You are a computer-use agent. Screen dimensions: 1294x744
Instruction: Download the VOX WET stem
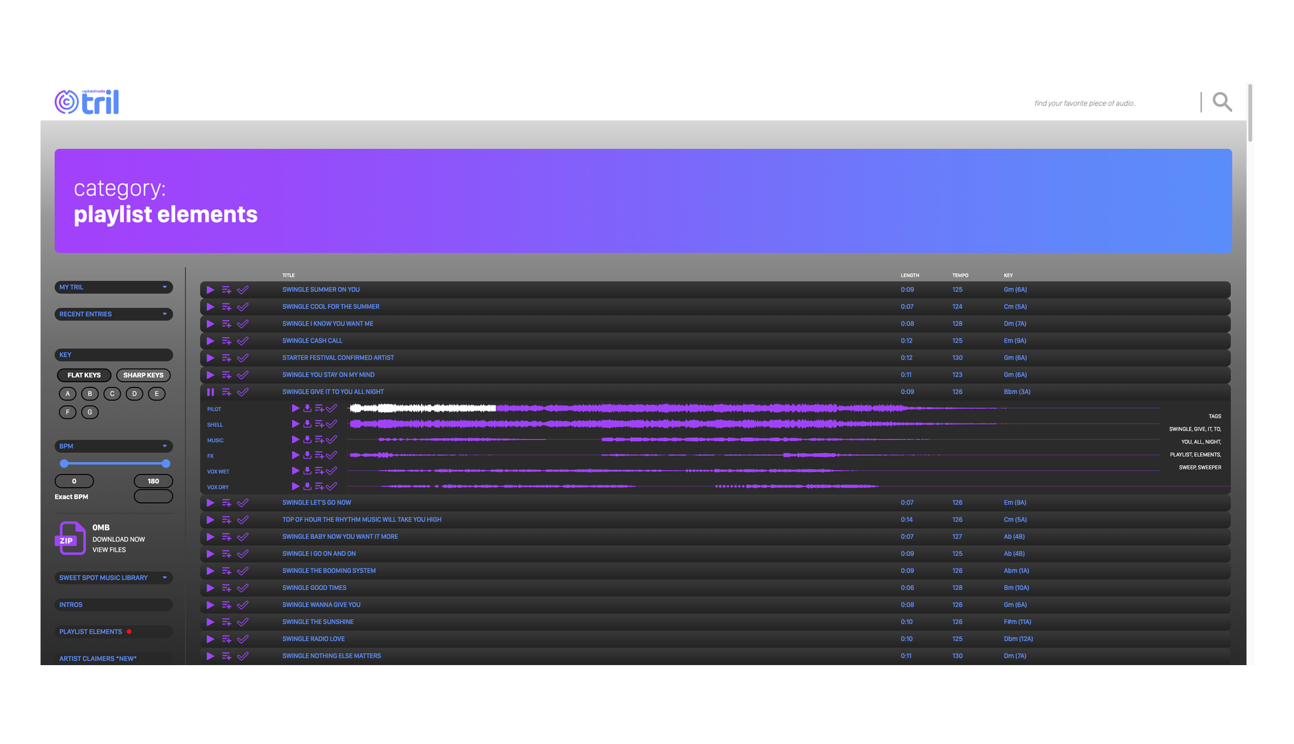[307, 471]
